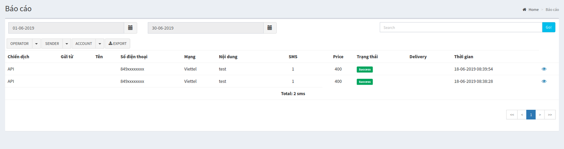
Task: Go to the previous results page
Action: click(522, 115)
